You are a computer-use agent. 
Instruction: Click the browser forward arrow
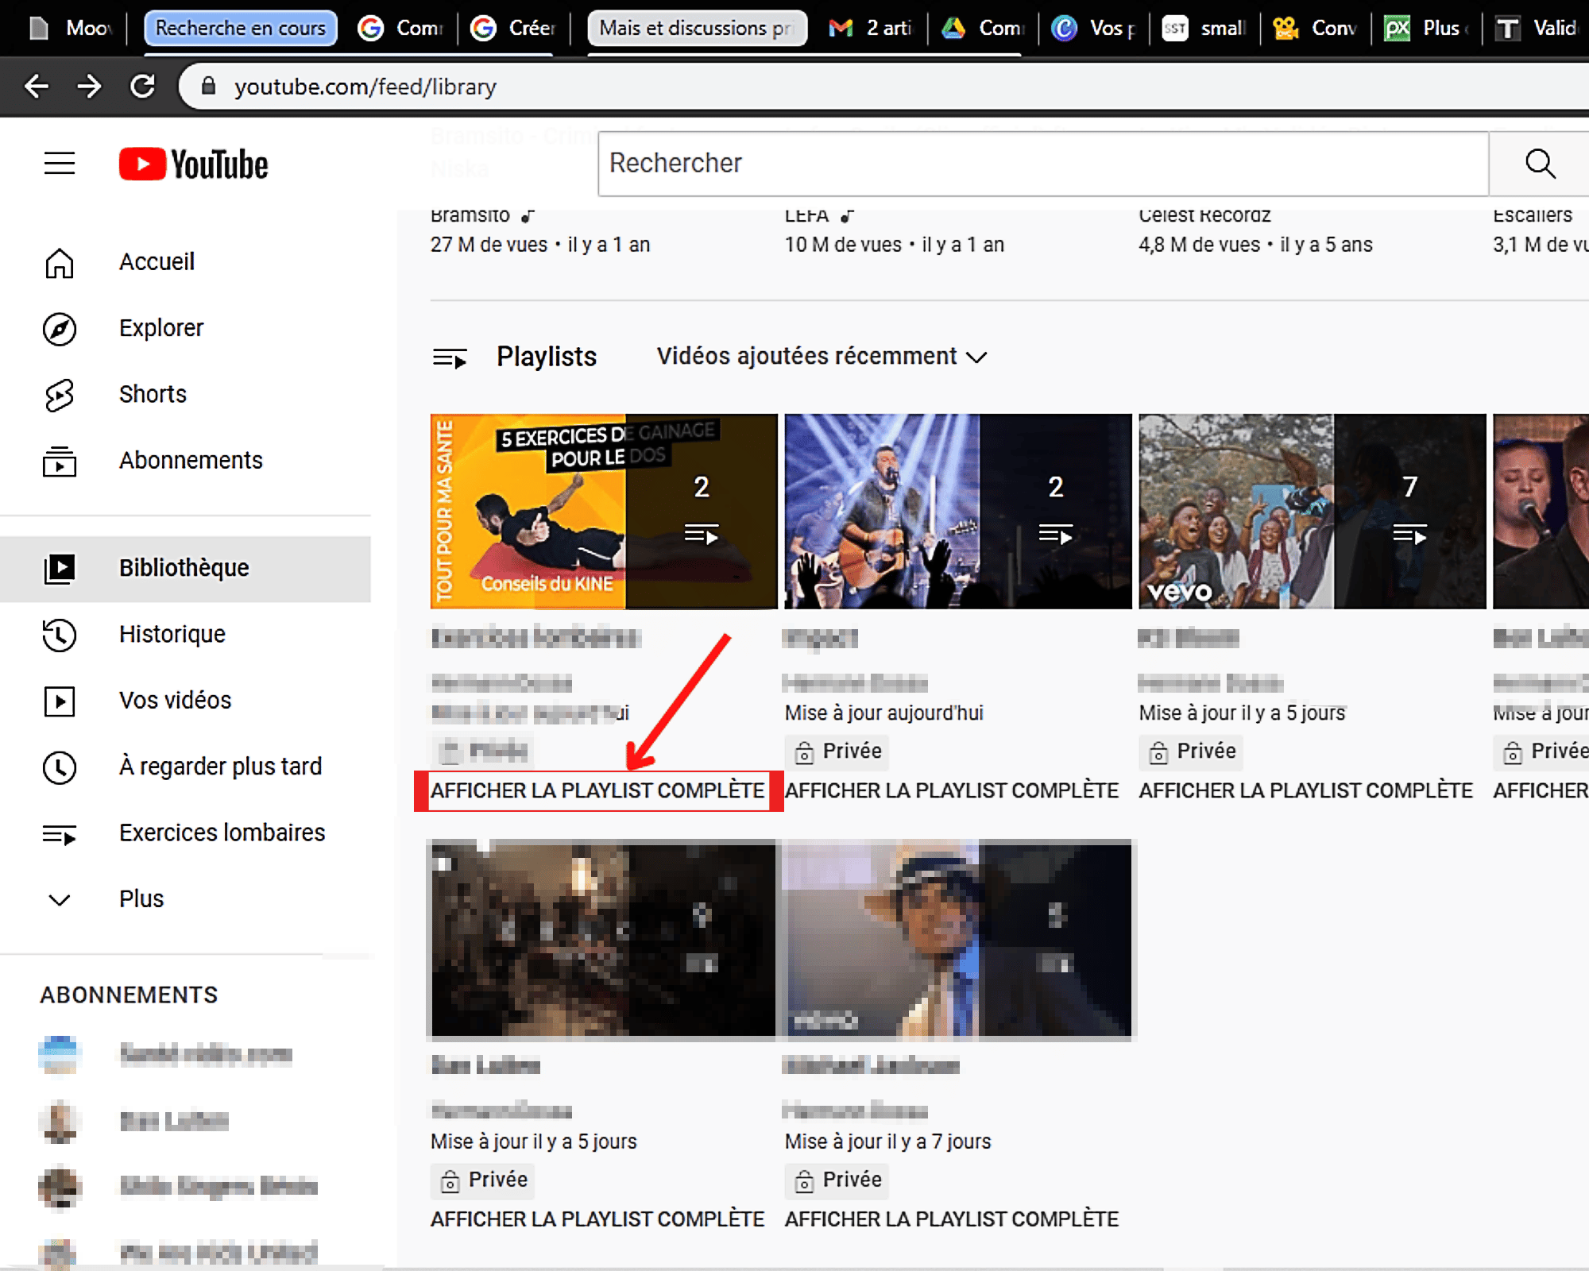tap(89, 86)
